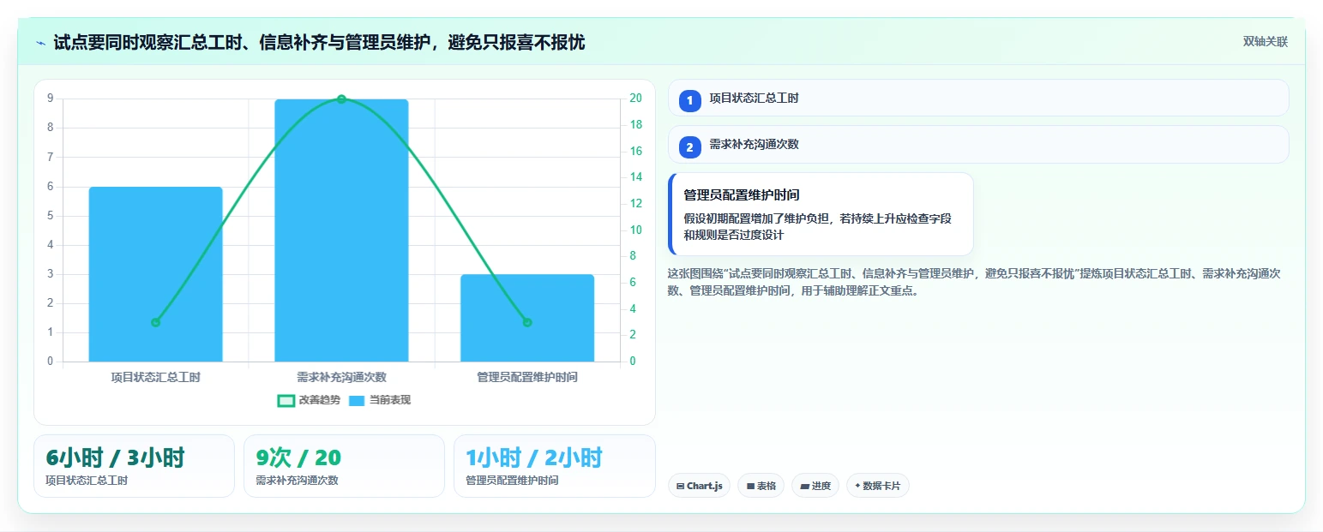The image size is (1323, 532).
Task: Click the 管理员配置维护时间 bar in chart
Action: tap(527, 318)
